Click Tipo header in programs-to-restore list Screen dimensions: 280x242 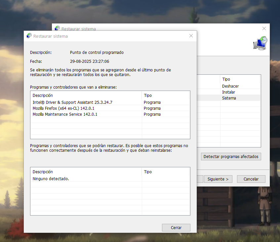(166, 172)
